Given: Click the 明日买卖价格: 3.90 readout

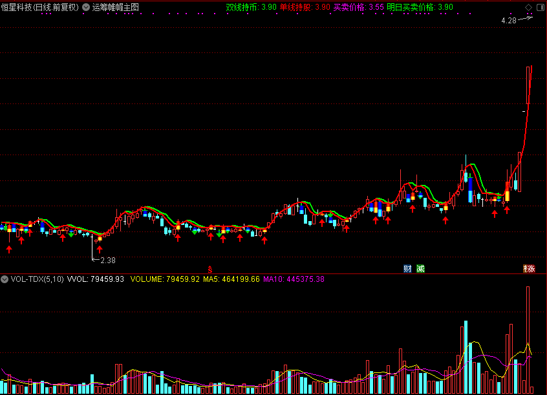Looking at the screenshot, I should [x=420, y=7].
